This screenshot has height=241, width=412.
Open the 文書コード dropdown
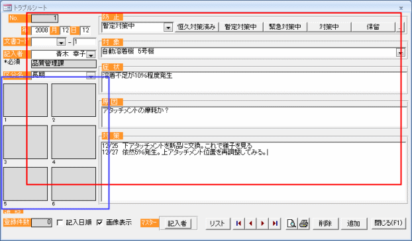[x=61, y=42]
